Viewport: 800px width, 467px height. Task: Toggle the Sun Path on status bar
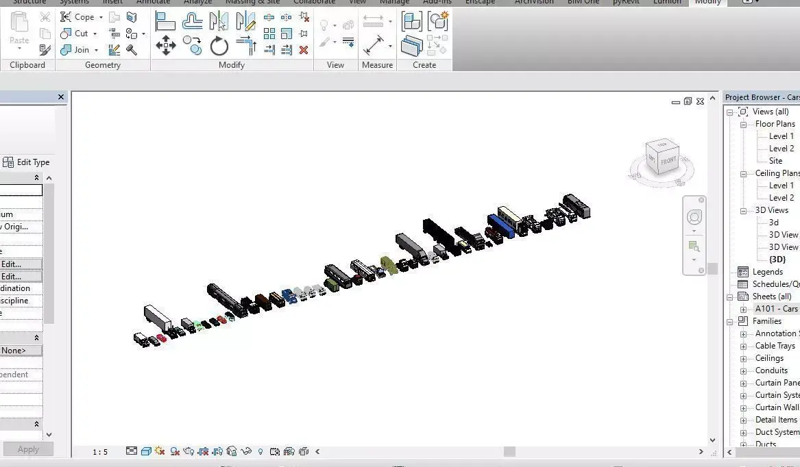click(158, 451)
